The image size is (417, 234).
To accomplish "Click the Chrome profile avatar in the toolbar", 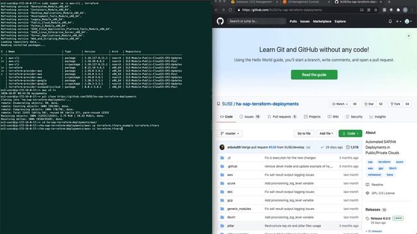I will pos(405,10).
